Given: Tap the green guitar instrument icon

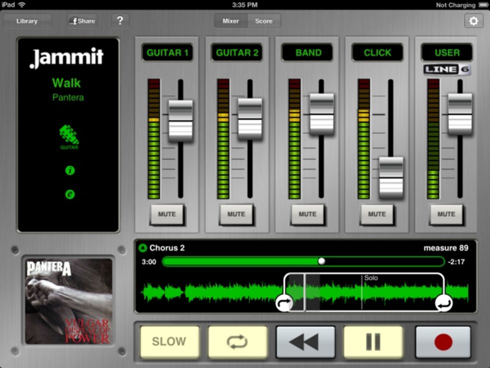Looking at the screenshot, I should [69, 136].
